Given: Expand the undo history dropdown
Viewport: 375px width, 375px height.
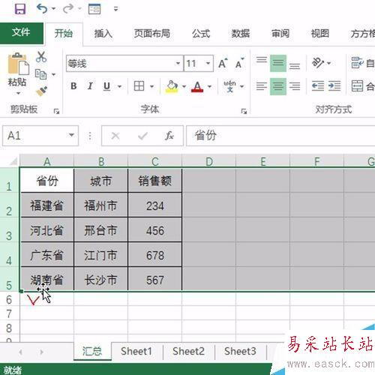Looking at the screenshot, I should tap(54, 9).
